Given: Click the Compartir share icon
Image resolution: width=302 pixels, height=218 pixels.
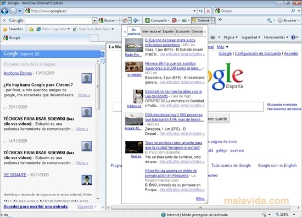Looking at the screenshot, I should (x=147, y=20).
